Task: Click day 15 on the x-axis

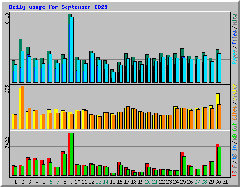Action: [112, 182]
